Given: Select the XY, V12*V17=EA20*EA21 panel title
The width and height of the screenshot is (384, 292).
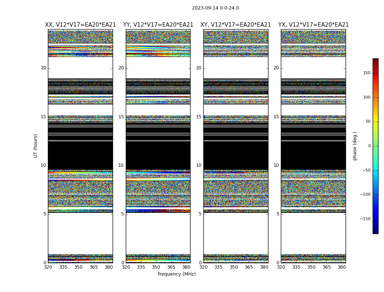Looking at the screenshot, I should [236, 25].
